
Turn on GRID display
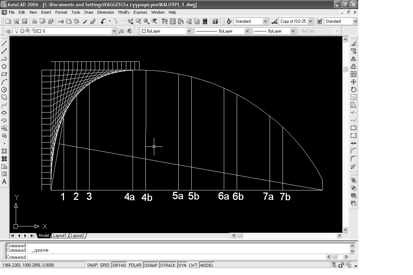point(105,265)
